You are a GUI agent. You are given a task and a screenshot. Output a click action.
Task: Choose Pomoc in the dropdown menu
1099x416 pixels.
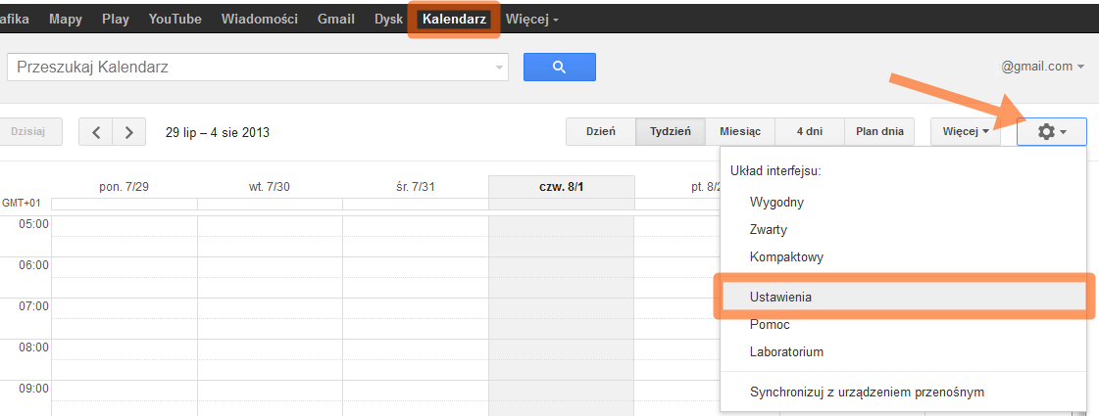770,324
